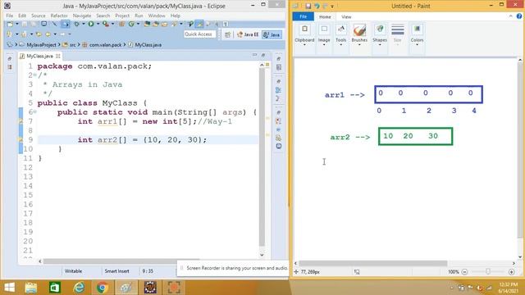Click the Paint zoom slider thumb

tap(488, 272)
